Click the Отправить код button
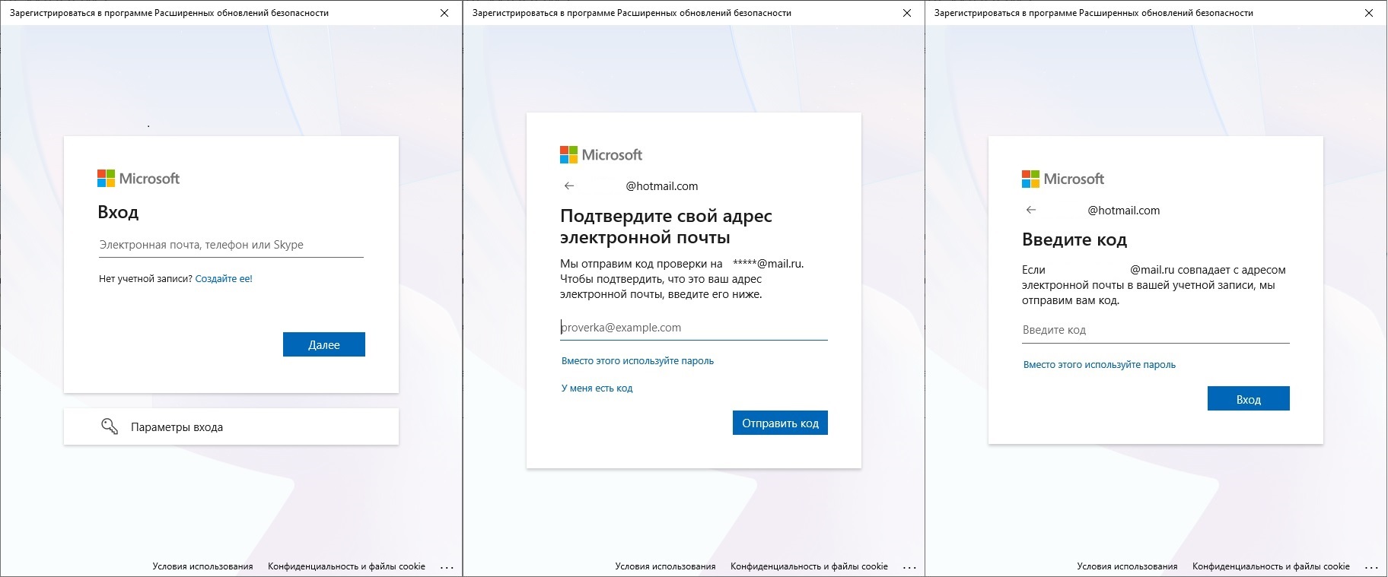Screen dimensions: 1388x577 [x=780, y=423]
